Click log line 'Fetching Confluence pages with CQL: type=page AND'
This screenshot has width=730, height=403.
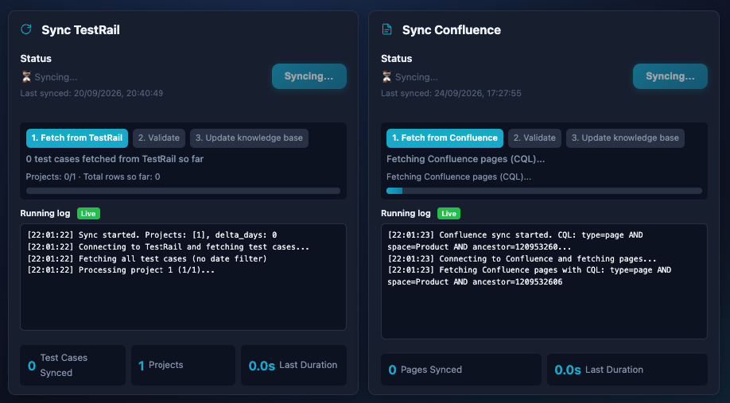tap(555, 270)
